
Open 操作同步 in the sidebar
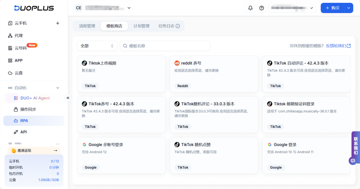(28, 109)
